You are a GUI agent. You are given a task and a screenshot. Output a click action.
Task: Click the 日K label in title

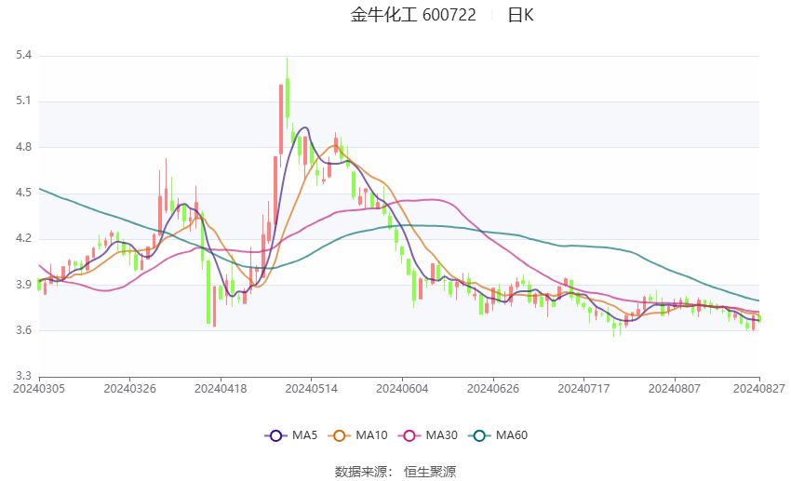pyautogui.click(x=520, y=15)
